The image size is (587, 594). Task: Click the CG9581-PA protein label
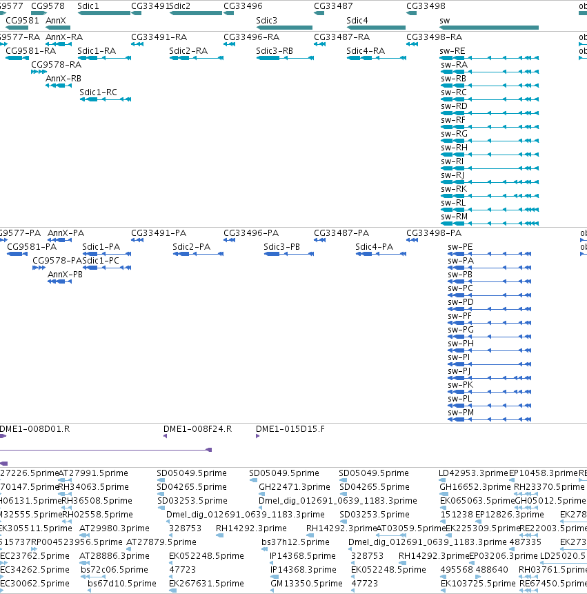(32, 246)
